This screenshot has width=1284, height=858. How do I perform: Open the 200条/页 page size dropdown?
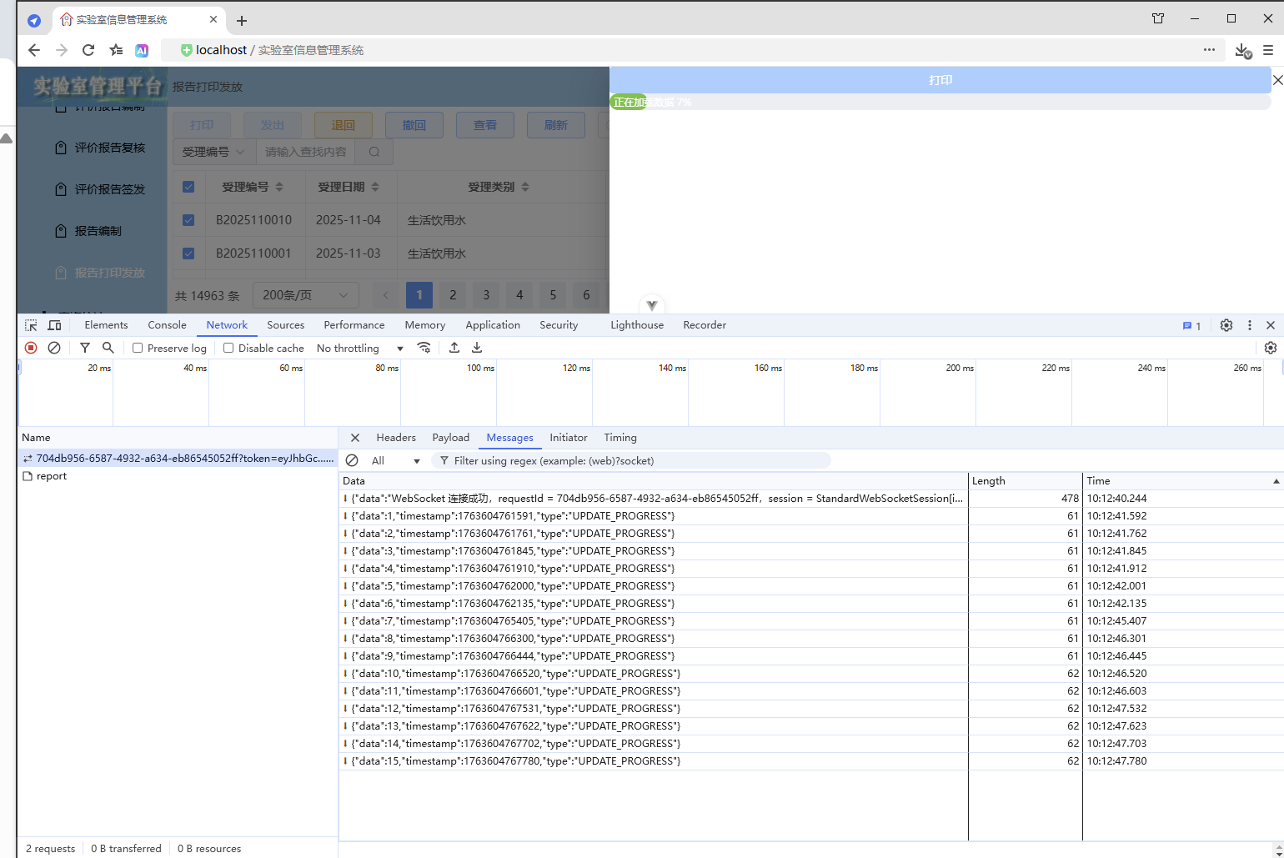305,295
